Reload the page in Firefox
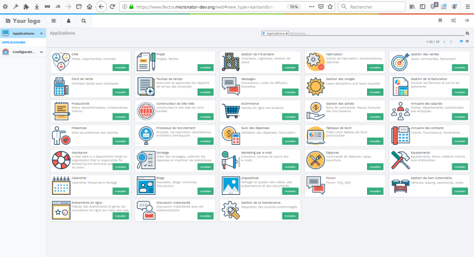This screenshot has width=474, height=257. [112, 7]
